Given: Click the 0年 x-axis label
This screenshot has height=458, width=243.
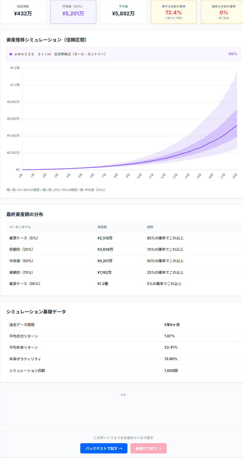Looking at the screenshot, I should pyautogui.click(x=21, y=176).
